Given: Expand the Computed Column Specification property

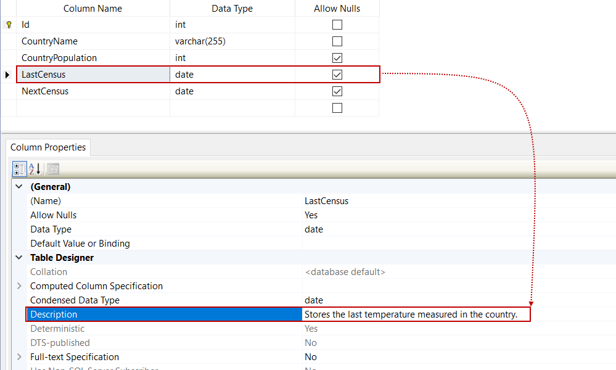Looking at the screenshot, I should (18, 286).
